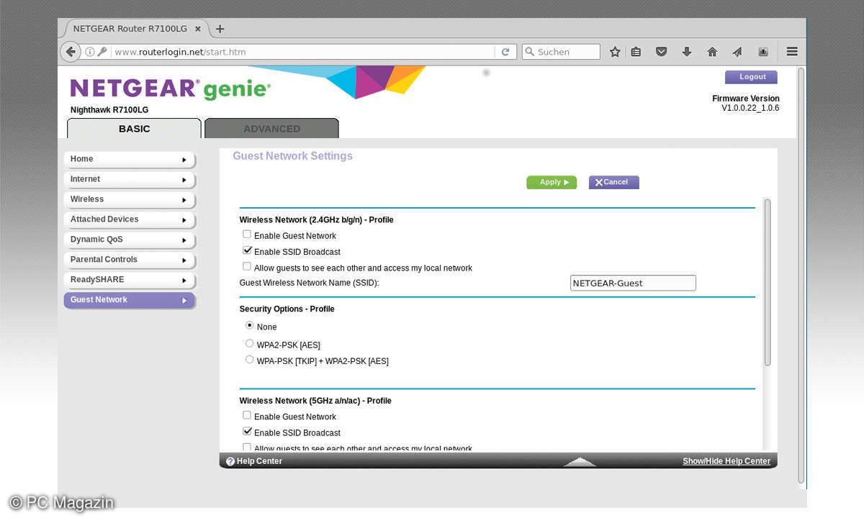864x518 pixels.
Task: Cancel the guest network changes
Action: pyautogui.click(x=613, y=183)
